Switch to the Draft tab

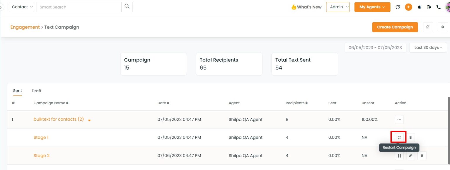tap(37, 91)
